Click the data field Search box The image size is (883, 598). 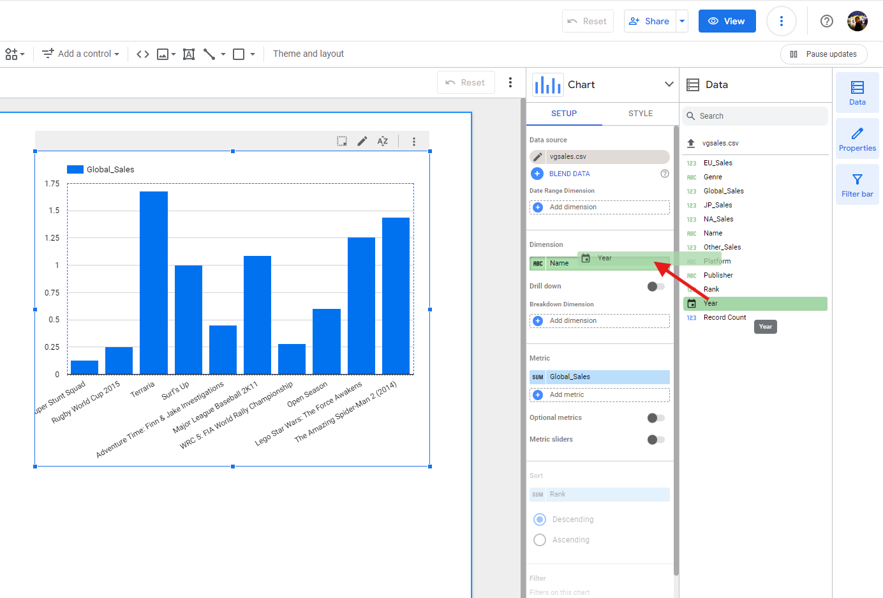pos(755,116)
